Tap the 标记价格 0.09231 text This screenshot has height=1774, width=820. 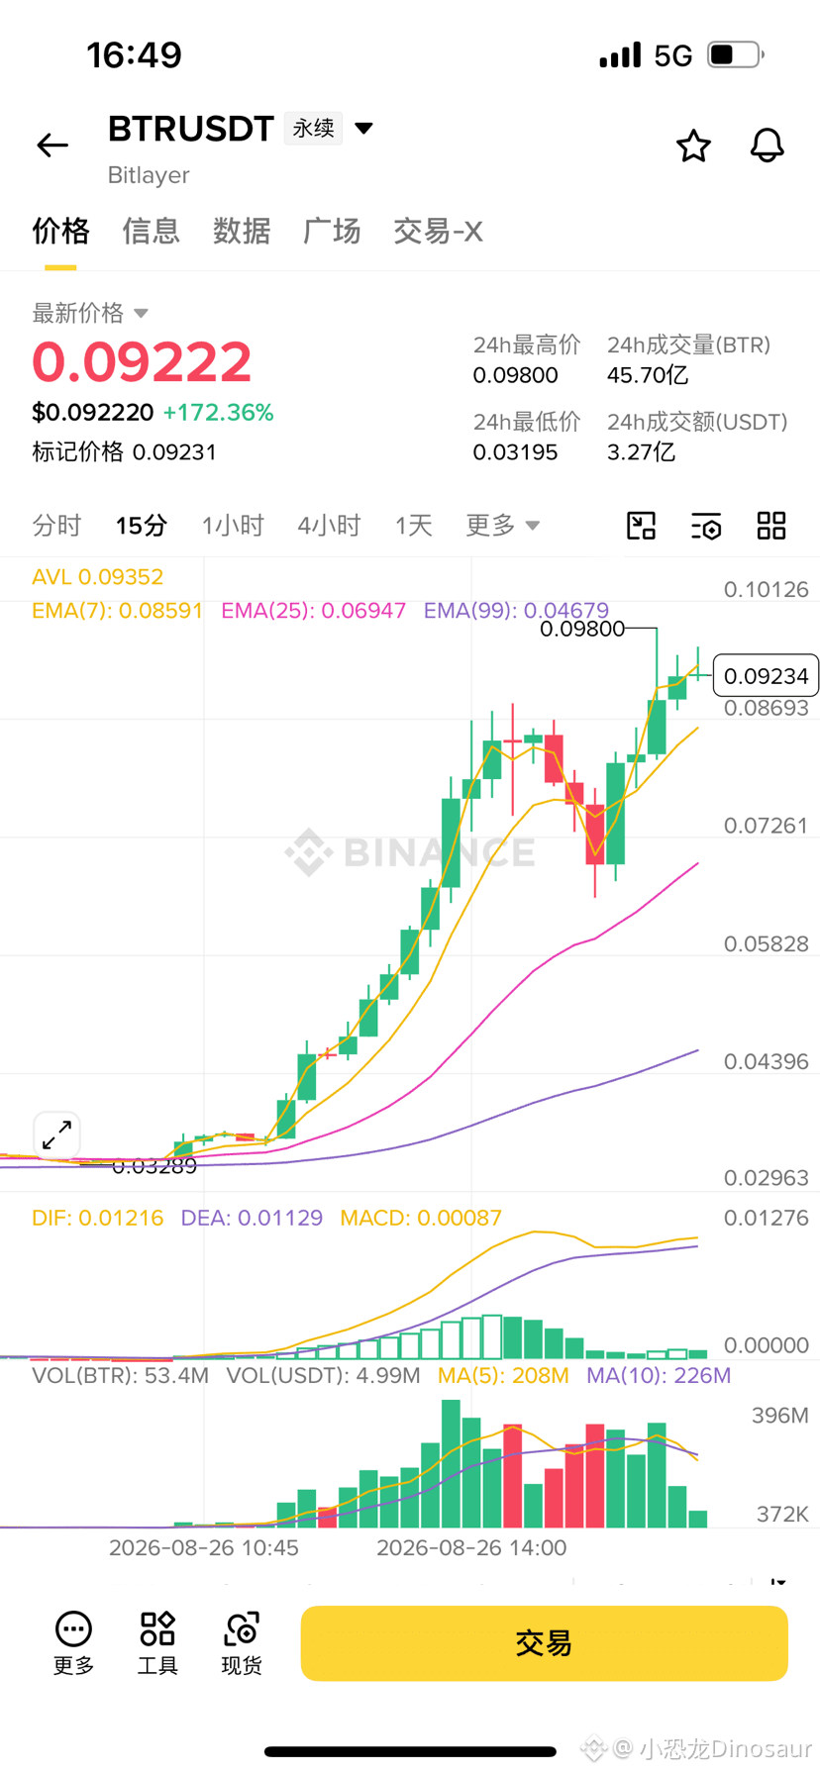tap(124, 451)
